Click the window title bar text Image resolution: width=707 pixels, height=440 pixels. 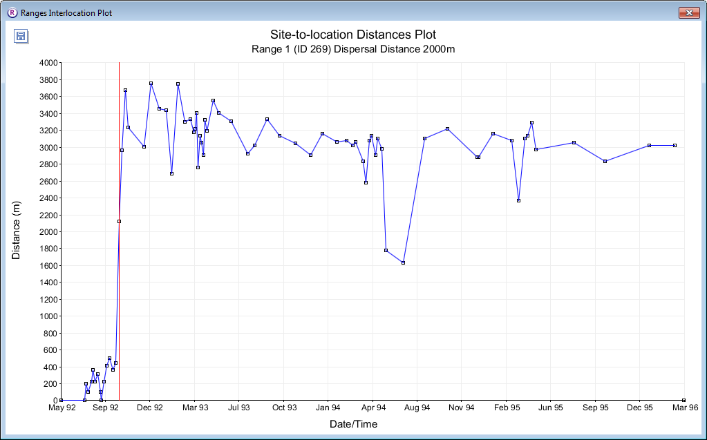66,12
